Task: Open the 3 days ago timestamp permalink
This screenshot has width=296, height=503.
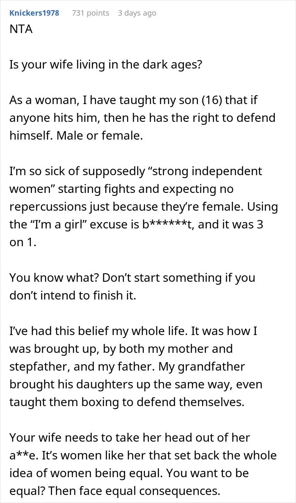Action: [137, 13]
